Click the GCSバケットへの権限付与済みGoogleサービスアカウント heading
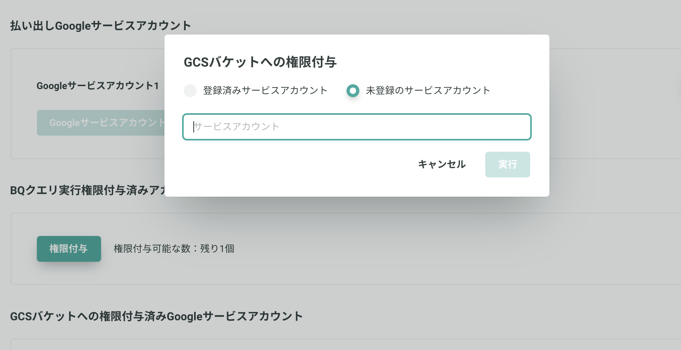Image resolution: width=681 pixels, height=350 pixels. click(156, 316)
